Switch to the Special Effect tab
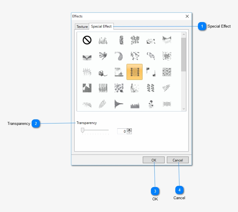The height and width of the screenshot is (212, 238). [101, 26]
